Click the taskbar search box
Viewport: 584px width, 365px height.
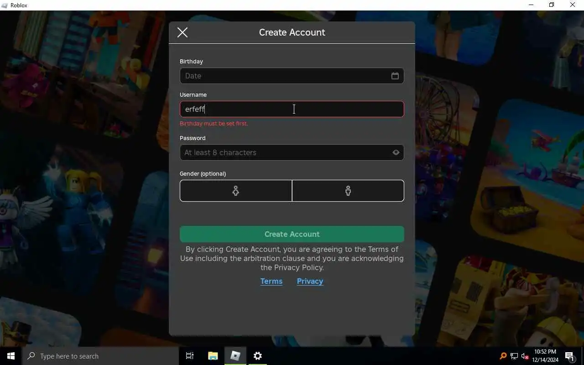(x=100, y=356)
